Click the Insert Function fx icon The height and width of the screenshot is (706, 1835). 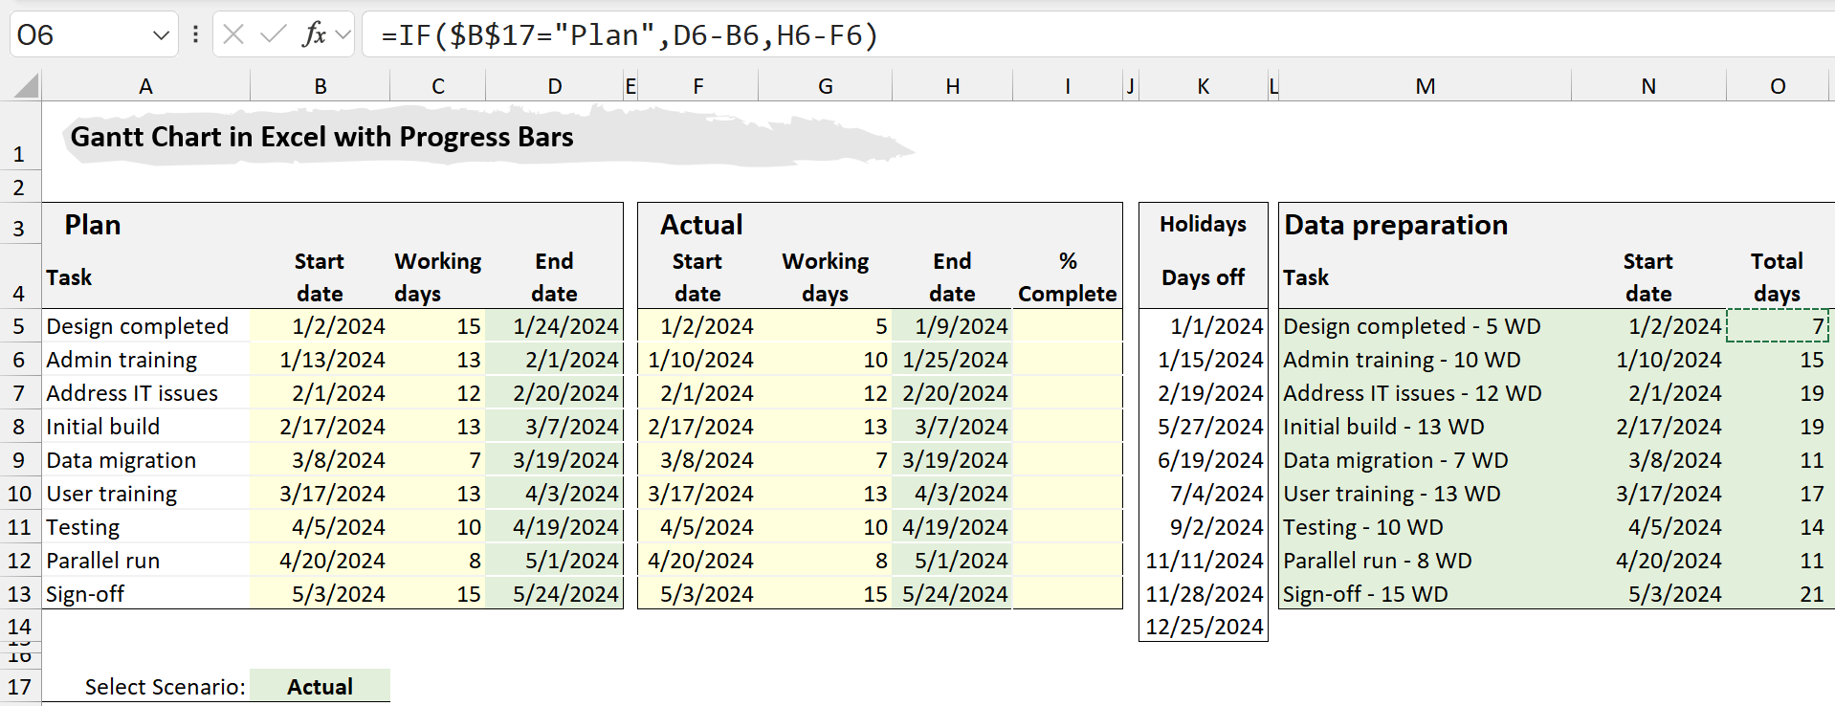313,35
